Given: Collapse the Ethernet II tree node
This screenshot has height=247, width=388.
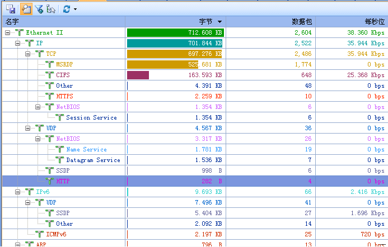Looking at the screenshot, I should [x=8, y=33].
